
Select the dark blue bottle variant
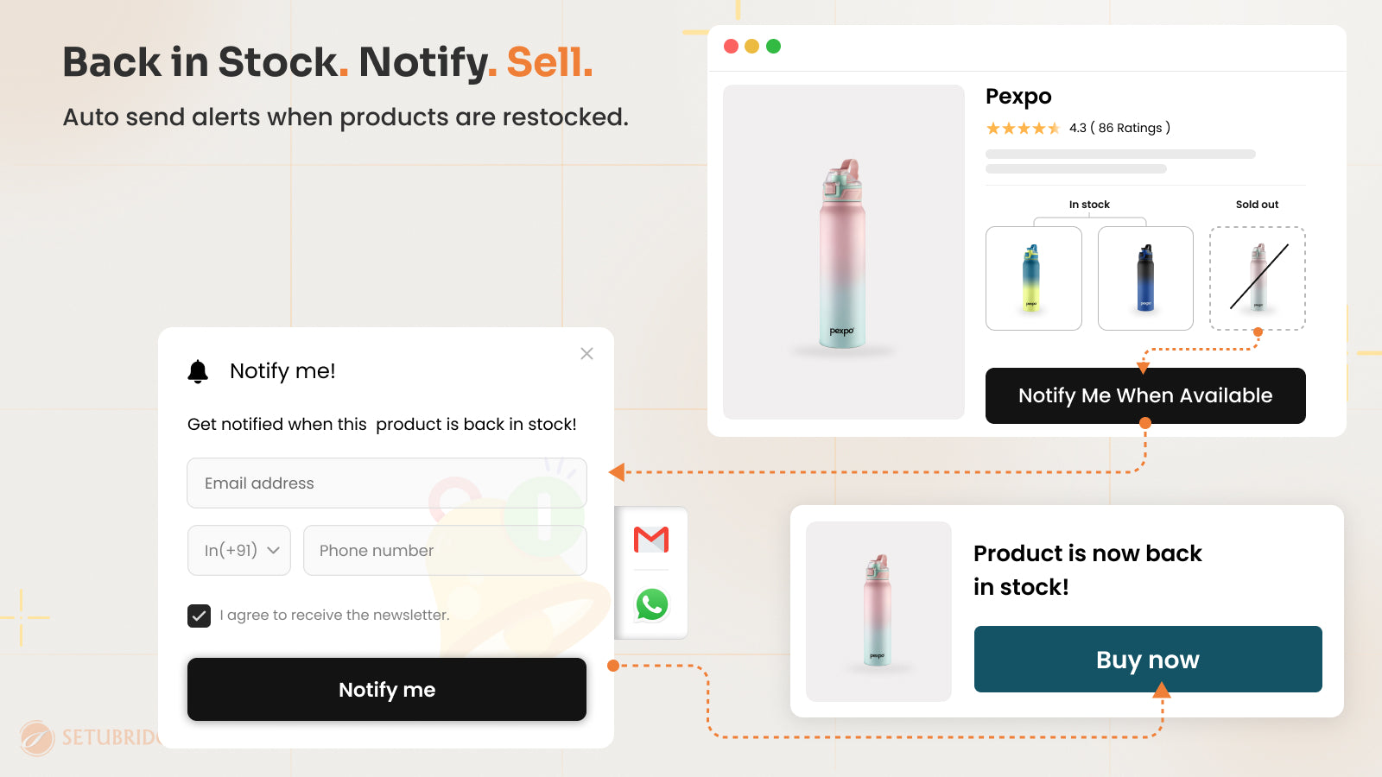[1145, 278]
